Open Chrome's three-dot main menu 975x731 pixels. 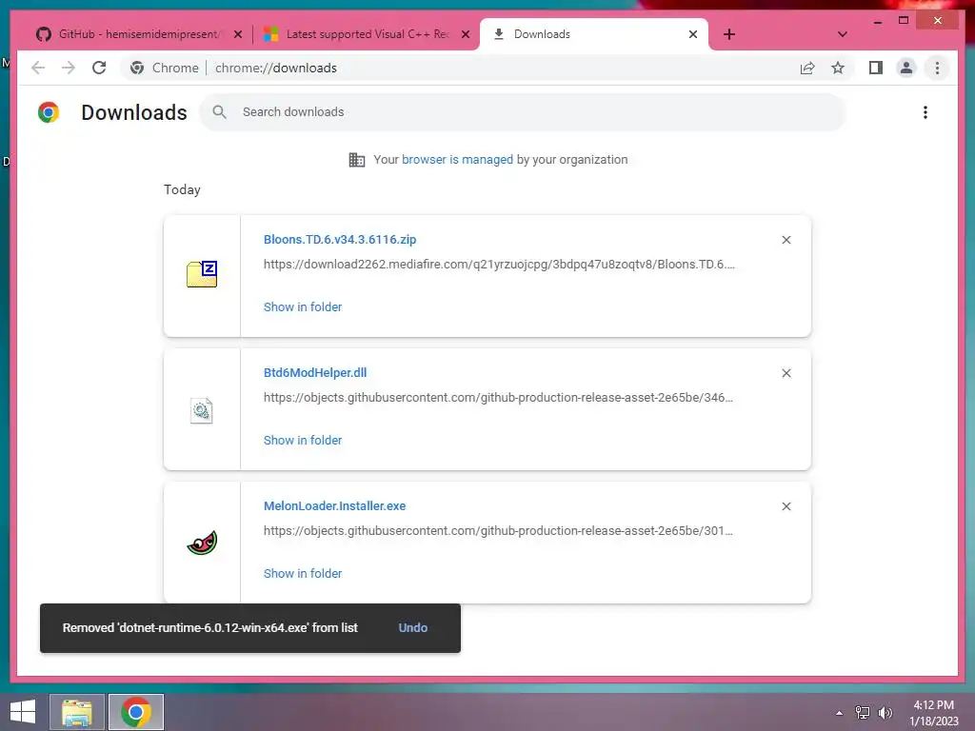(x=937, y=68)
